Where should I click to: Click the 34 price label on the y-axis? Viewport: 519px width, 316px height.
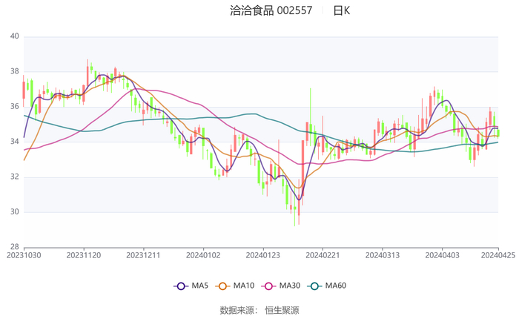pyautogui.click(x=14, y=142)
